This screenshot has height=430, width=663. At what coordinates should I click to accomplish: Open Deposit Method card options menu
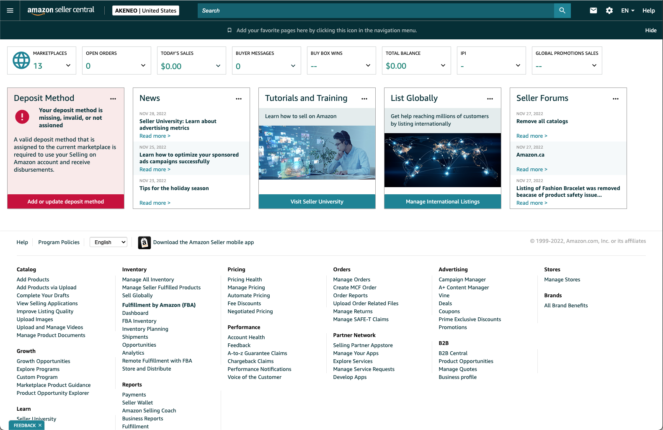pyautogui.click(x=113, y=99)
